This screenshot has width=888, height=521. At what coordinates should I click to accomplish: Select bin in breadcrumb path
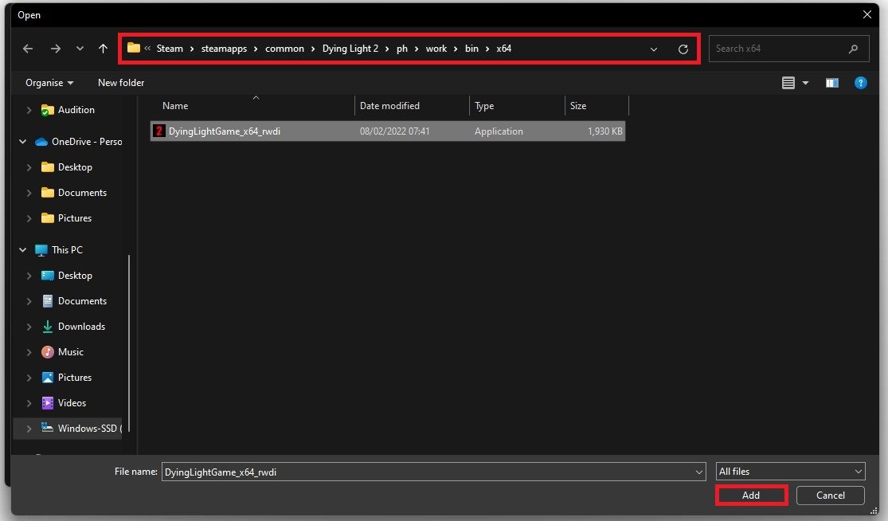click(471, 49)
